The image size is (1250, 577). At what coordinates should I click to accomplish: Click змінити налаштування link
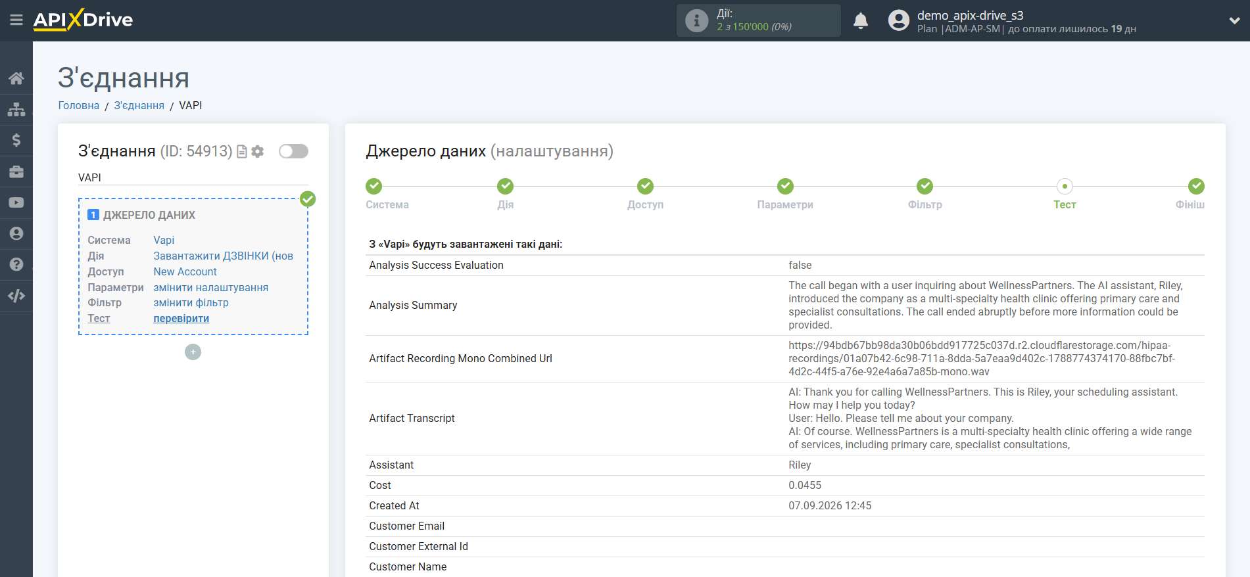pyautogui.click(x=211, y=287)
